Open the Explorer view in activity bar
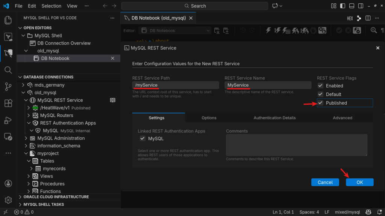Viewport: 385px width, 216px height. (x=8, y=20)
